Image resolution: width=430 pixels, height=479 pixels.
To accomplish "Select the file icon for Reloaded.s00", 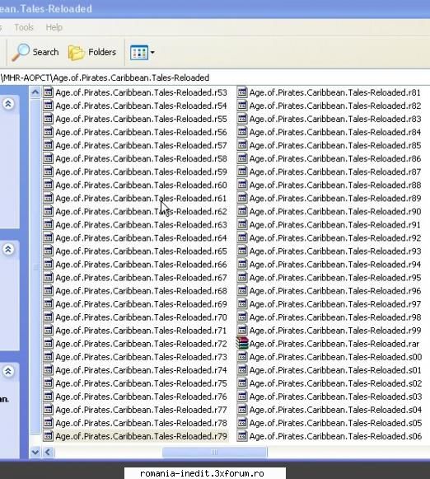I will [x=242, y=356].
